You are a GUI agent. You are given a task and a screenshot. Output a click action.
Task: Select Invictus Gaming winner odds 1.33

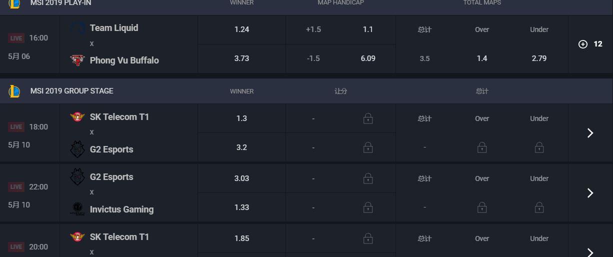(x=242, y=207)
